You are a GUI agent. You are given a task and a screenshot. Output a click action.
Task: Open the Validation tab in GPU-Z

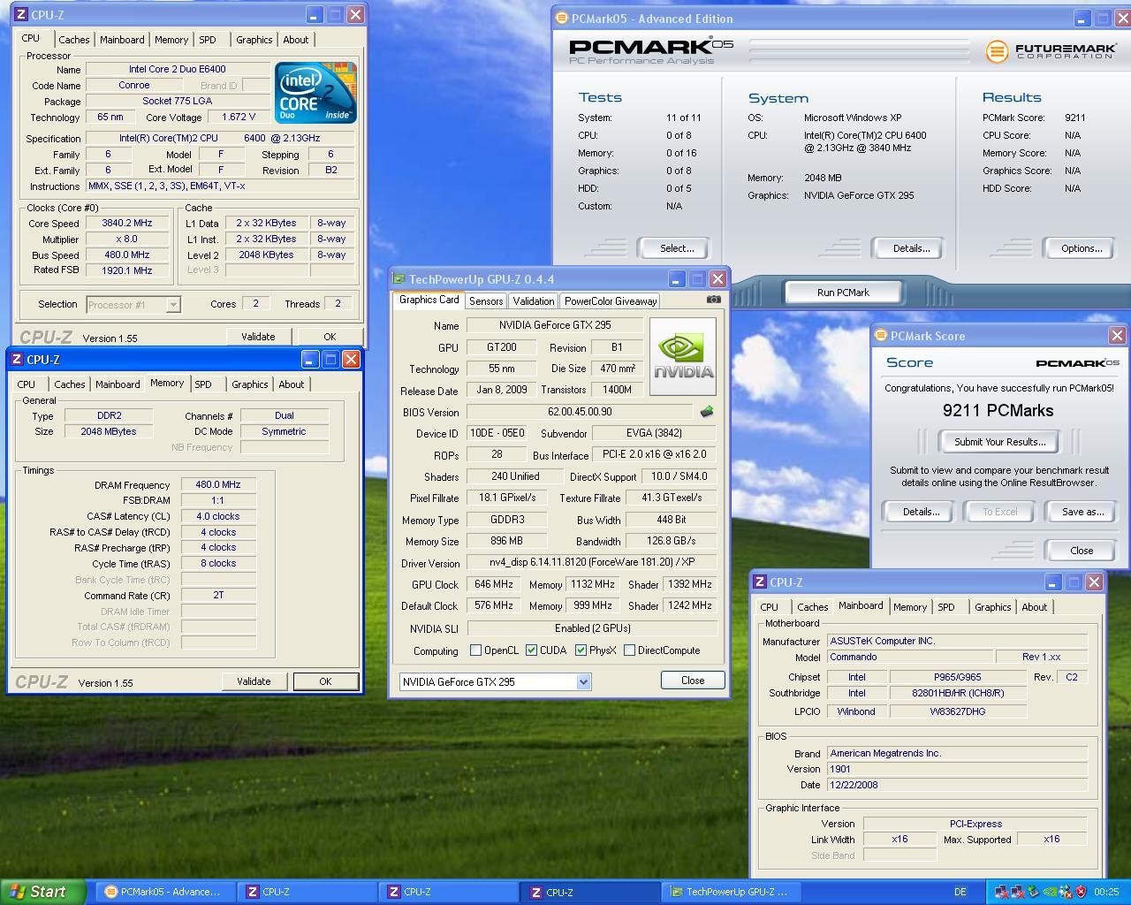click(534, 301)
